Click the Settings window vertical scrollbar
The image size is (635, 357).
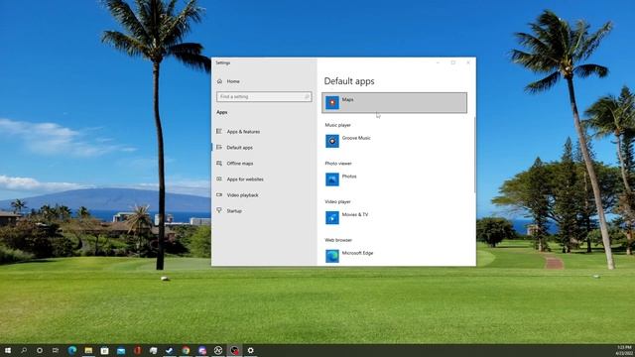point(474,155)
